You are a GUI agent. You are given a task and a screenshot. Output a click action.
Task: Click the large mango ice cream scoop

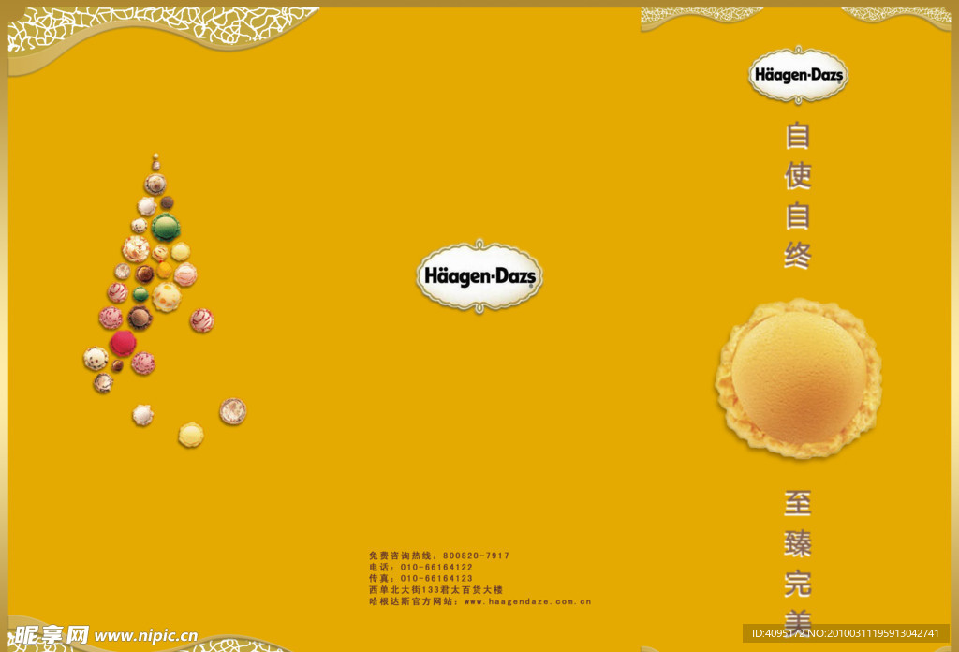pyautogui.click(x=799, y=378)
